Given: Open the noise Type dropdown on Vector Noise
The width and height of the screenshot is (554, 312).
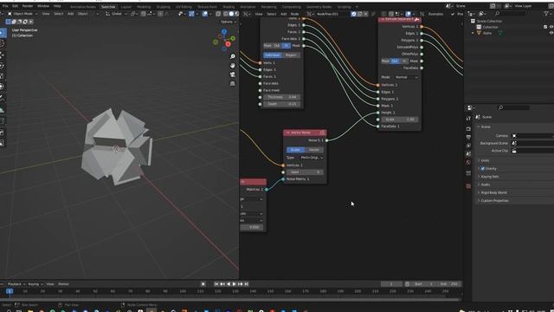Looking at the screenshot, I should point(312,158).
